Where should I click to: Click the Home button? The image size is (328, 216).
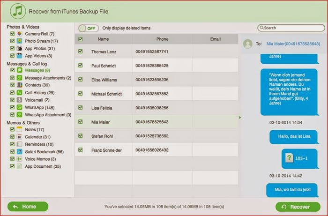28,207
